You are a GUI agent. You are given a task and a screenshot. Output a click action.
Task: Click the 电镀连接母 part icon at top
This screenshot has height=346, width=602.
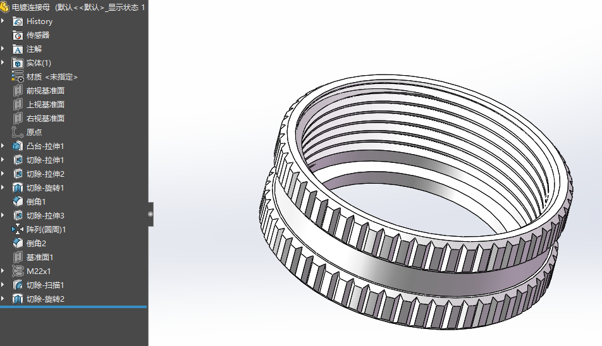[x=4, y=8]
